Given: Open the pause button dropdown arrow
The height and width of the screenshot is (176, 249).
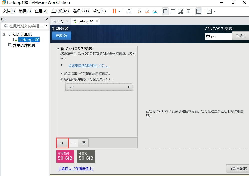Looking at the screenshot, I should pos(119,11).
